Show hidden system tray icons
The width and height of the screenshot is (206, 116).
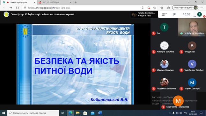click(170, 113)
